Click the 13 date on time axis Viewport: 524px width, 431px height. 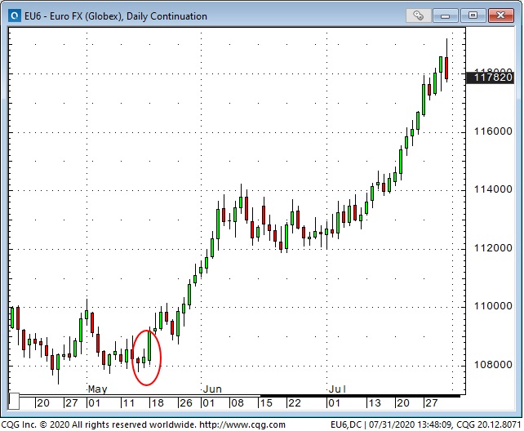[375, 403]
